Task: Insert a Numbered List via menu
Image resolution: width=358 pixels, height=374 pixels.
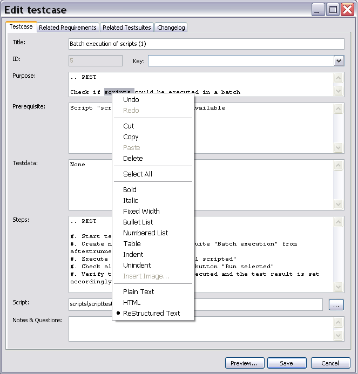Action: (153, 233)
